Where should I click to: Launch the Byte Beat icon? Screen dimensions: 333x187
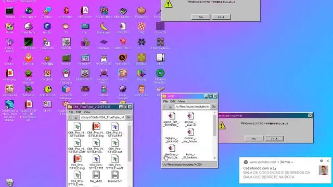[28, 44]
